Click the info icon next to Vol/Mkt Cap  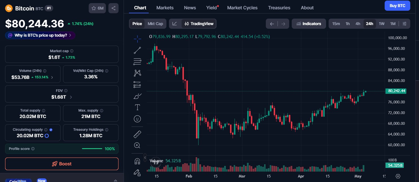107,71
